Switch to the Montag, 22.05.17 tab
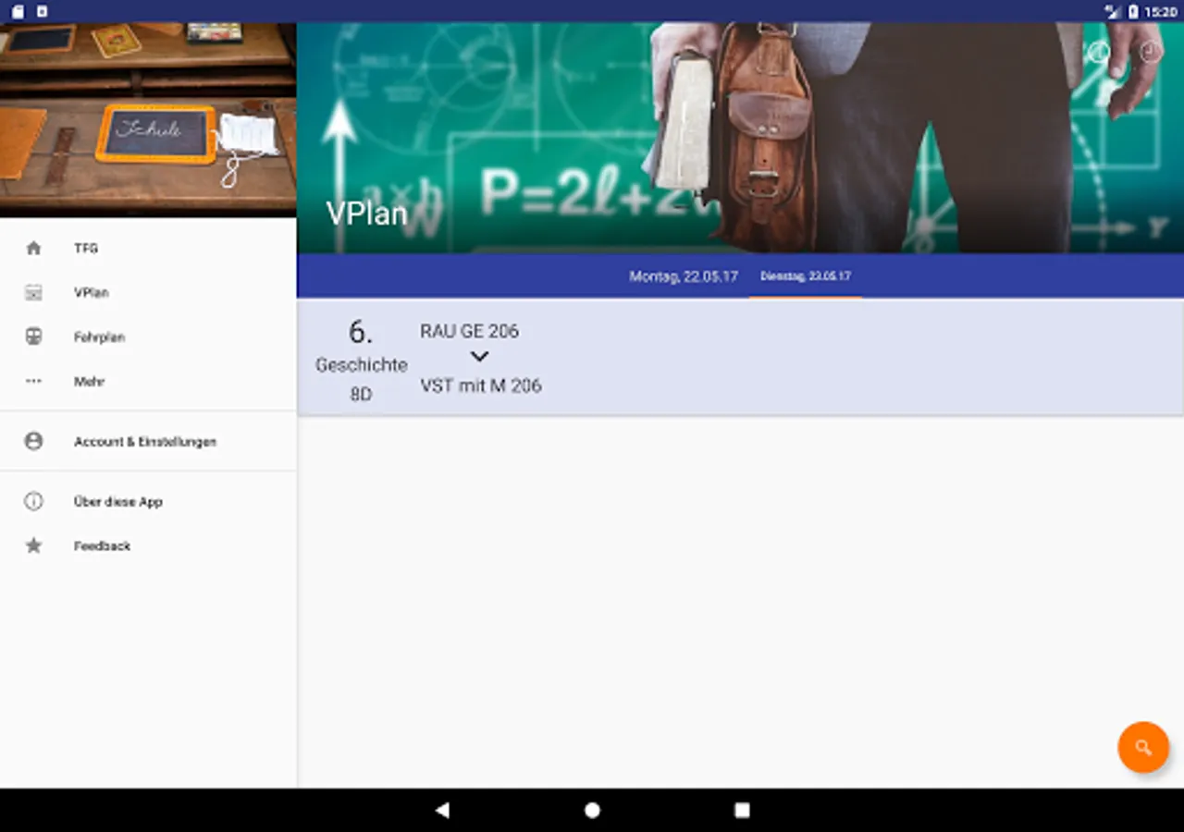Screen dimensions: 1184x832 click(684, 276)
